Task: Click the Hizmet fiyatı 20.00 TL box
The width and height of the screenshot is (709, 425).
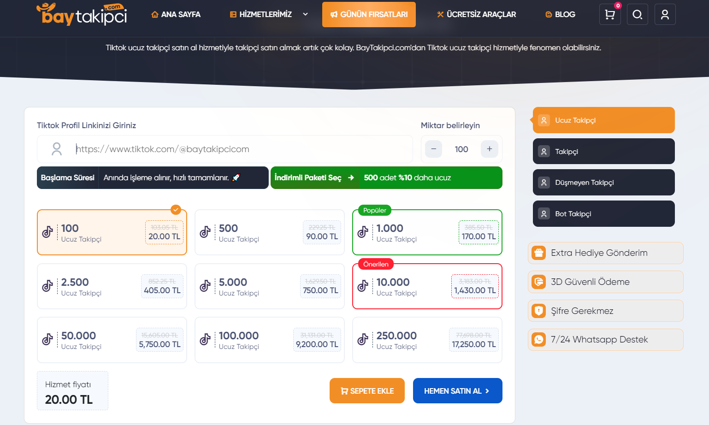Action: pyautogui.click(x=72, y=391)
